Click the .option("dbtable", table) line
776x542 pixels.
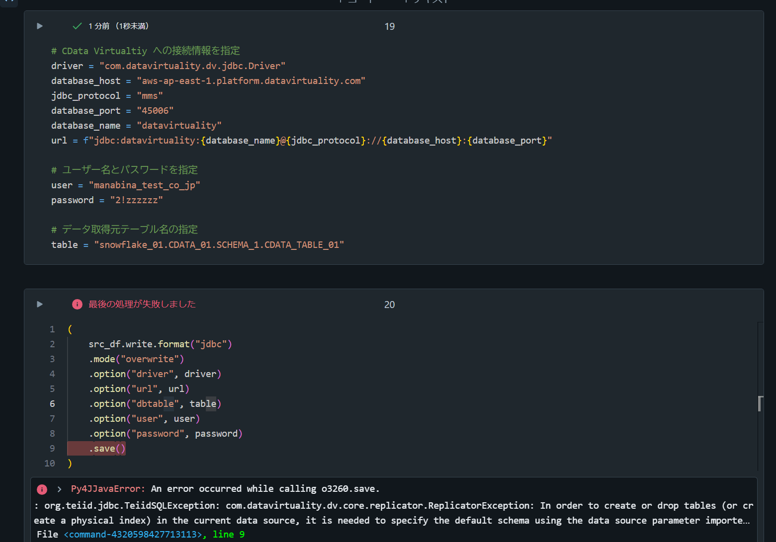(x=155, y=403)
